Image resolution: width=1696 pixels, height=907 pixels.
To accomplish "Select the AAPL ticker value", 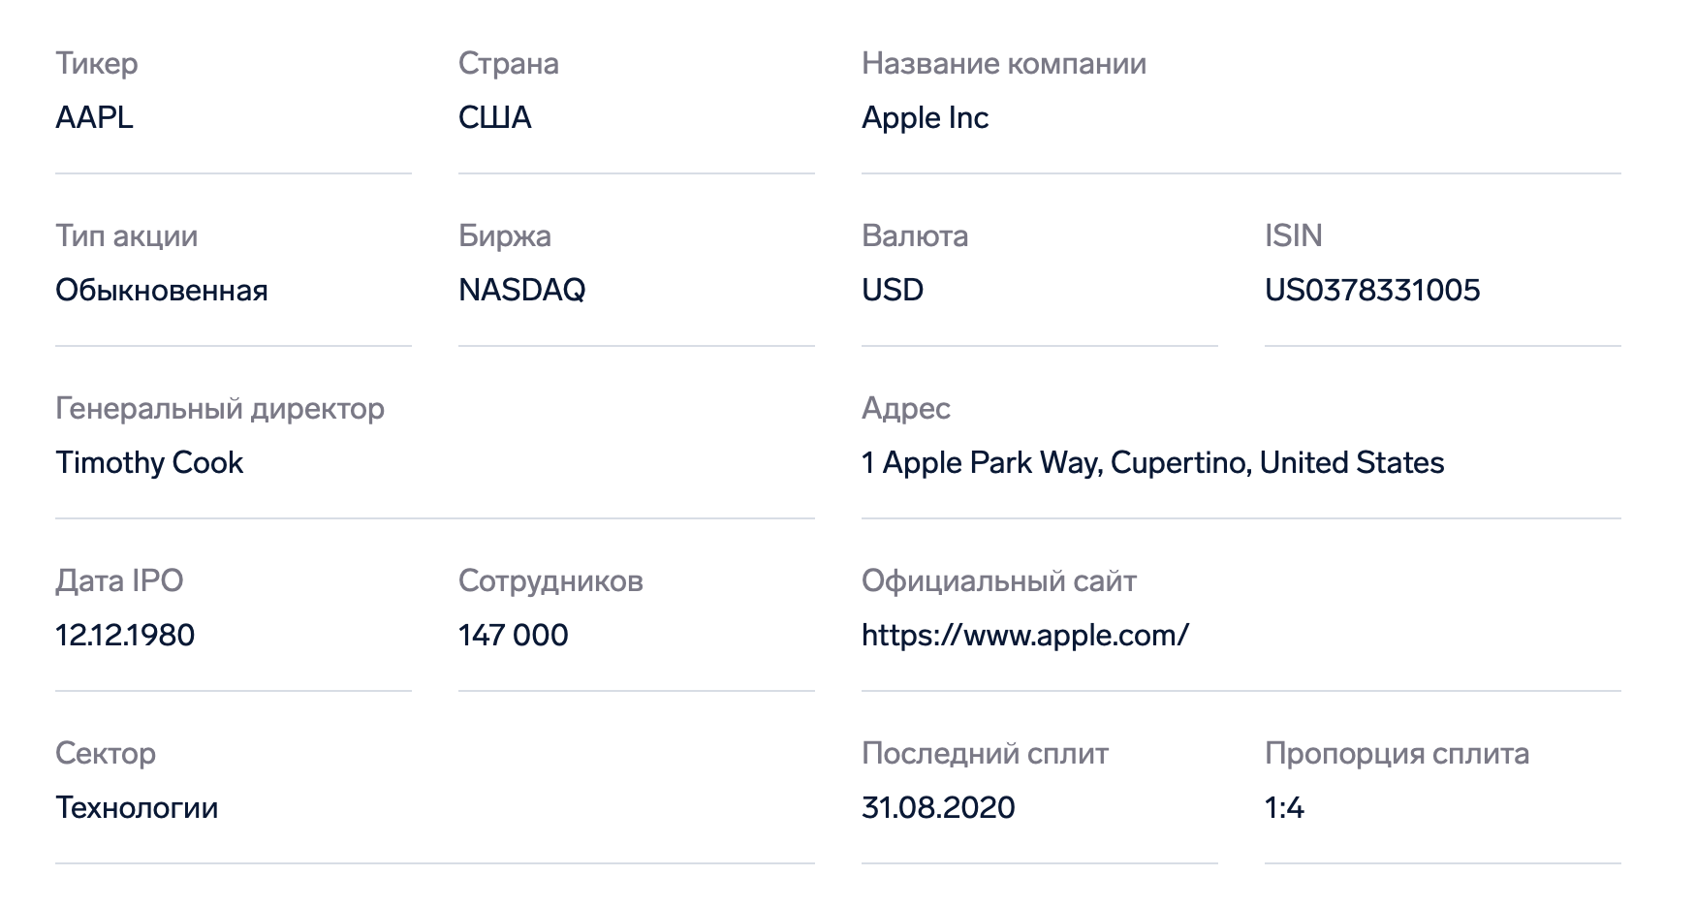I will tap(94, 117).
